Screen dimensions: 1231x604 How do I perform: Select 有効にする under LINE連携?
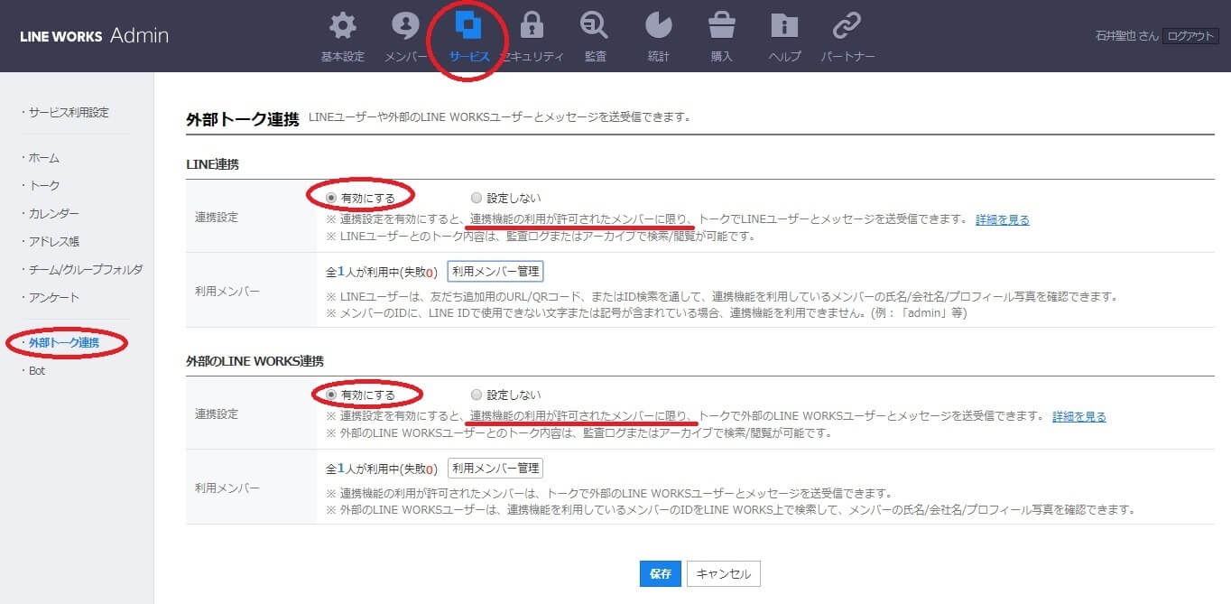coord(330,198)
